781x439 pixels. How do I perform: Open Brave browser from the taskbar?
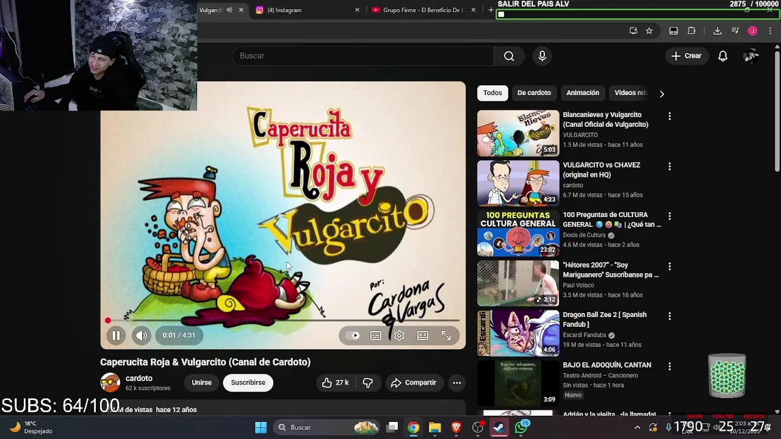point(456,427)
